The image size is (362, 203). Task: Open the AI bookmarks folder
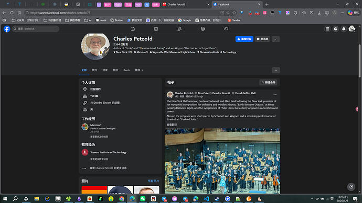[x=88, y=20]
